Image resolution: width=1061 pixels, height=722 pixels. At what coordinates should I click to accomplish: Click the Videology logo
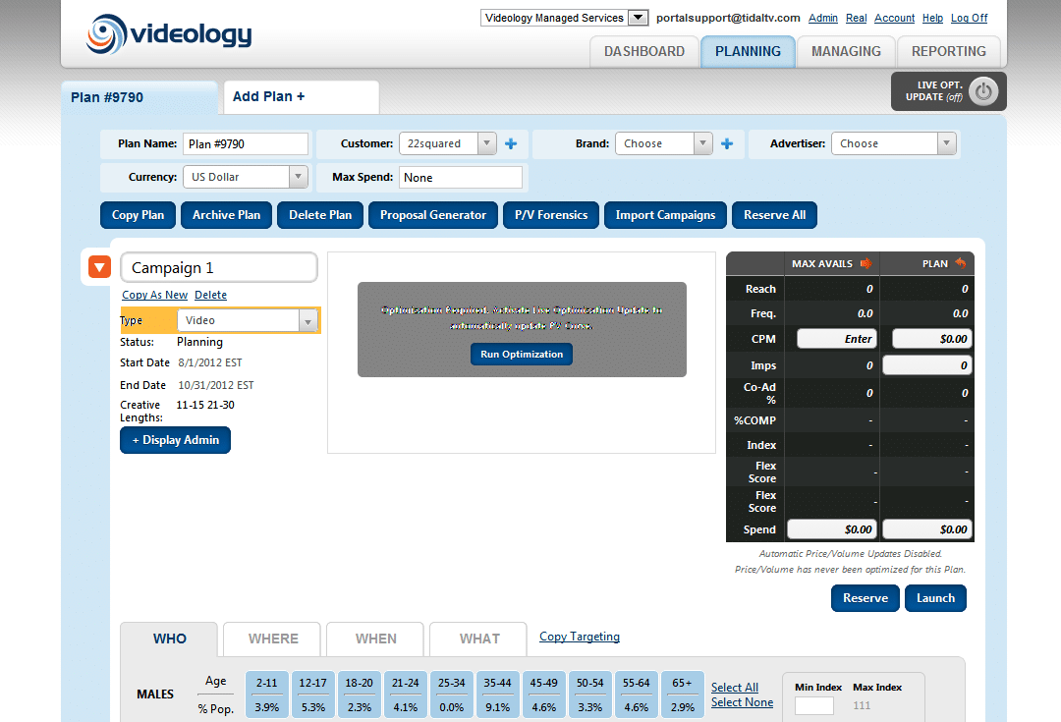(x=169, y=34)
